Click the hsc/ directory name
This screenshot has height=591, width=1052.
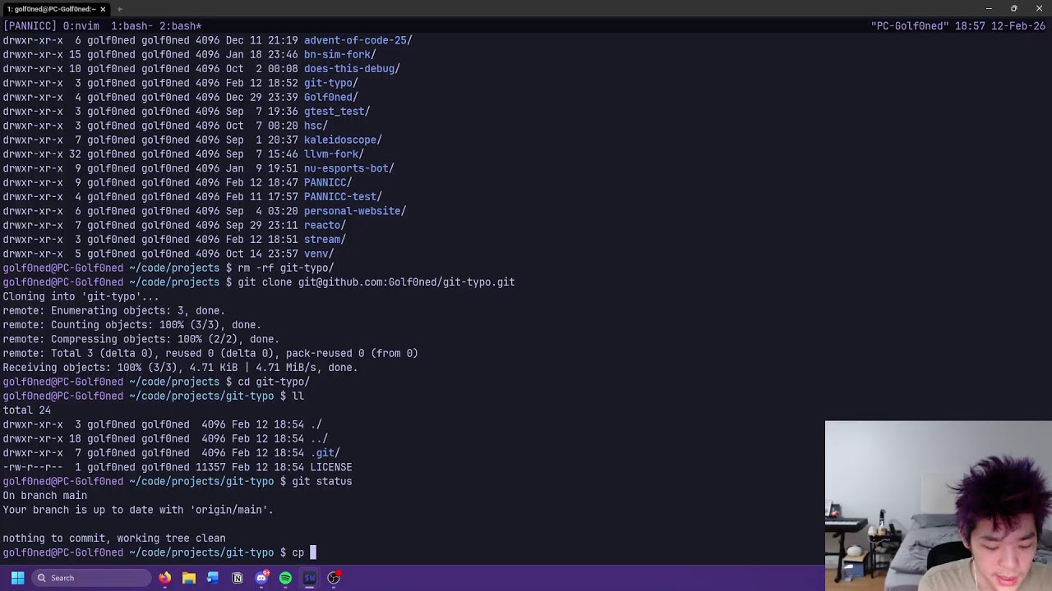(316, 126)
